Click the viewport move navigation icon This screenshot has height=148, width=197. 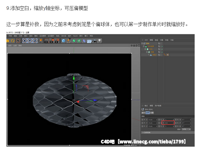(132, 45)
